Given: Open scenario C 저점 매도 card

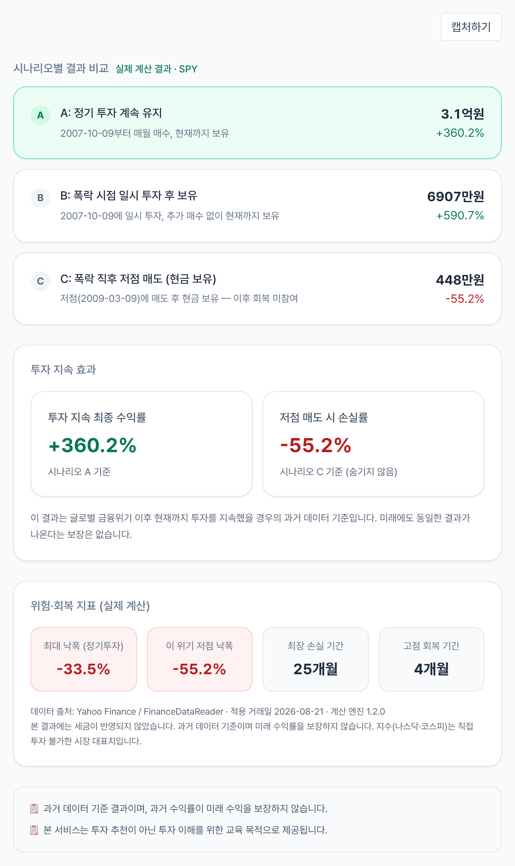Looking at the screenshot, I should (x=257, y=288).
